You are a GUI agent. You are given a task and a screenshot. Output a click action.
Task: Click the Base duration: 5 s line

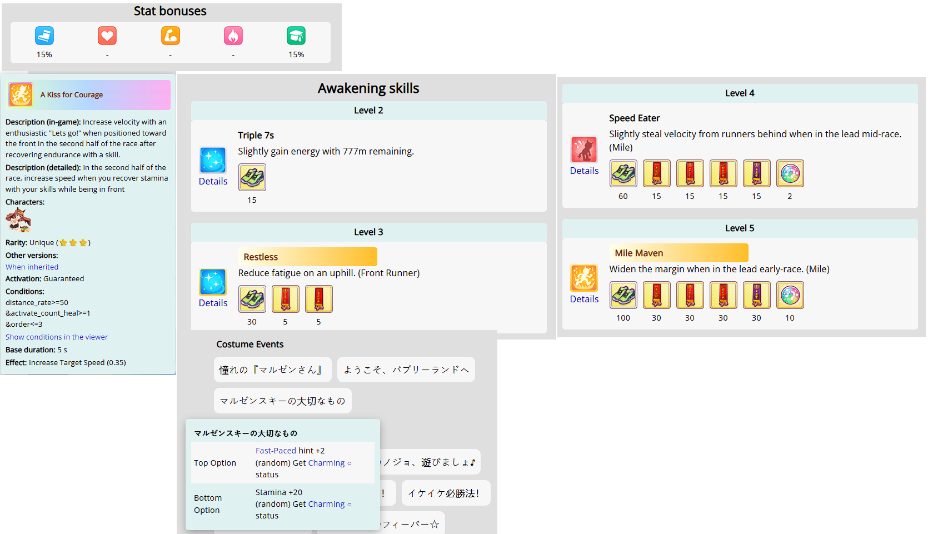tap(36, 350)
